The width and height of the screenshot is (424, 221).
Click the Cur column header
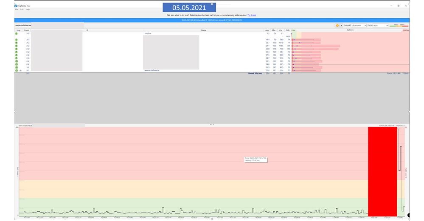coord(281,30)
